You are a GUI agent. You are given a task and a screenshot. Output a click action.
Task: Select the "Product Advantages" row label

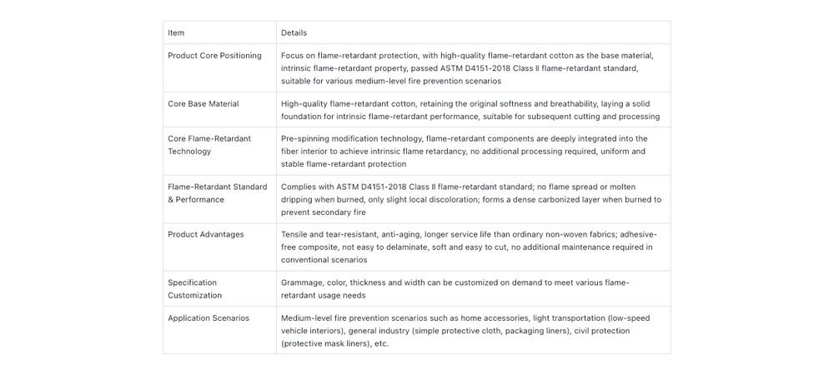[206, 235]
